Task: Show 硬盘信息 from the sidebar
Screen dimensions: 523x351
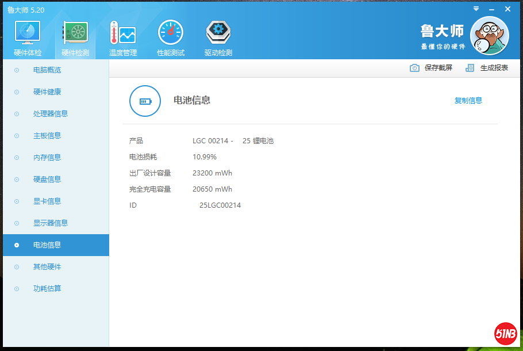Action: tap(47, 180)
